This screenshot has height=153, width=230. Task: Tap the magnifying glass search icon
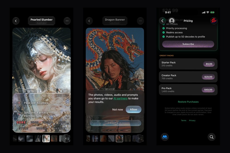pyautogui.click(x=211, y=137)
